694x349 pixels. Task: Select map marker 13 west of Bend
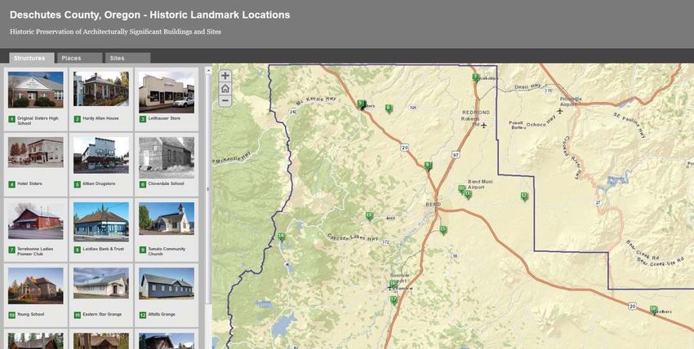(x=369, y=215)
